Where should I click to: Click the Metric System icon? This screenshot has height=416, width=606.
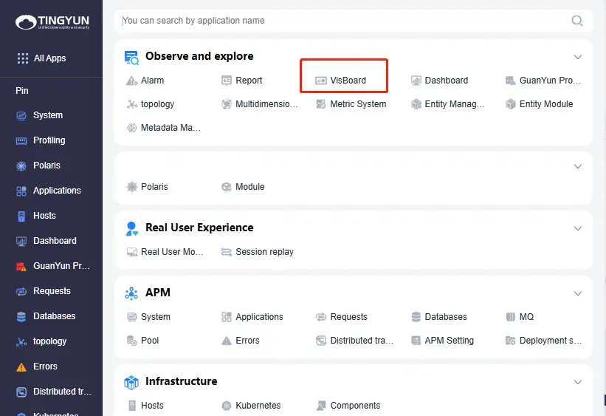pyautogui.click(x=321, y=104)
